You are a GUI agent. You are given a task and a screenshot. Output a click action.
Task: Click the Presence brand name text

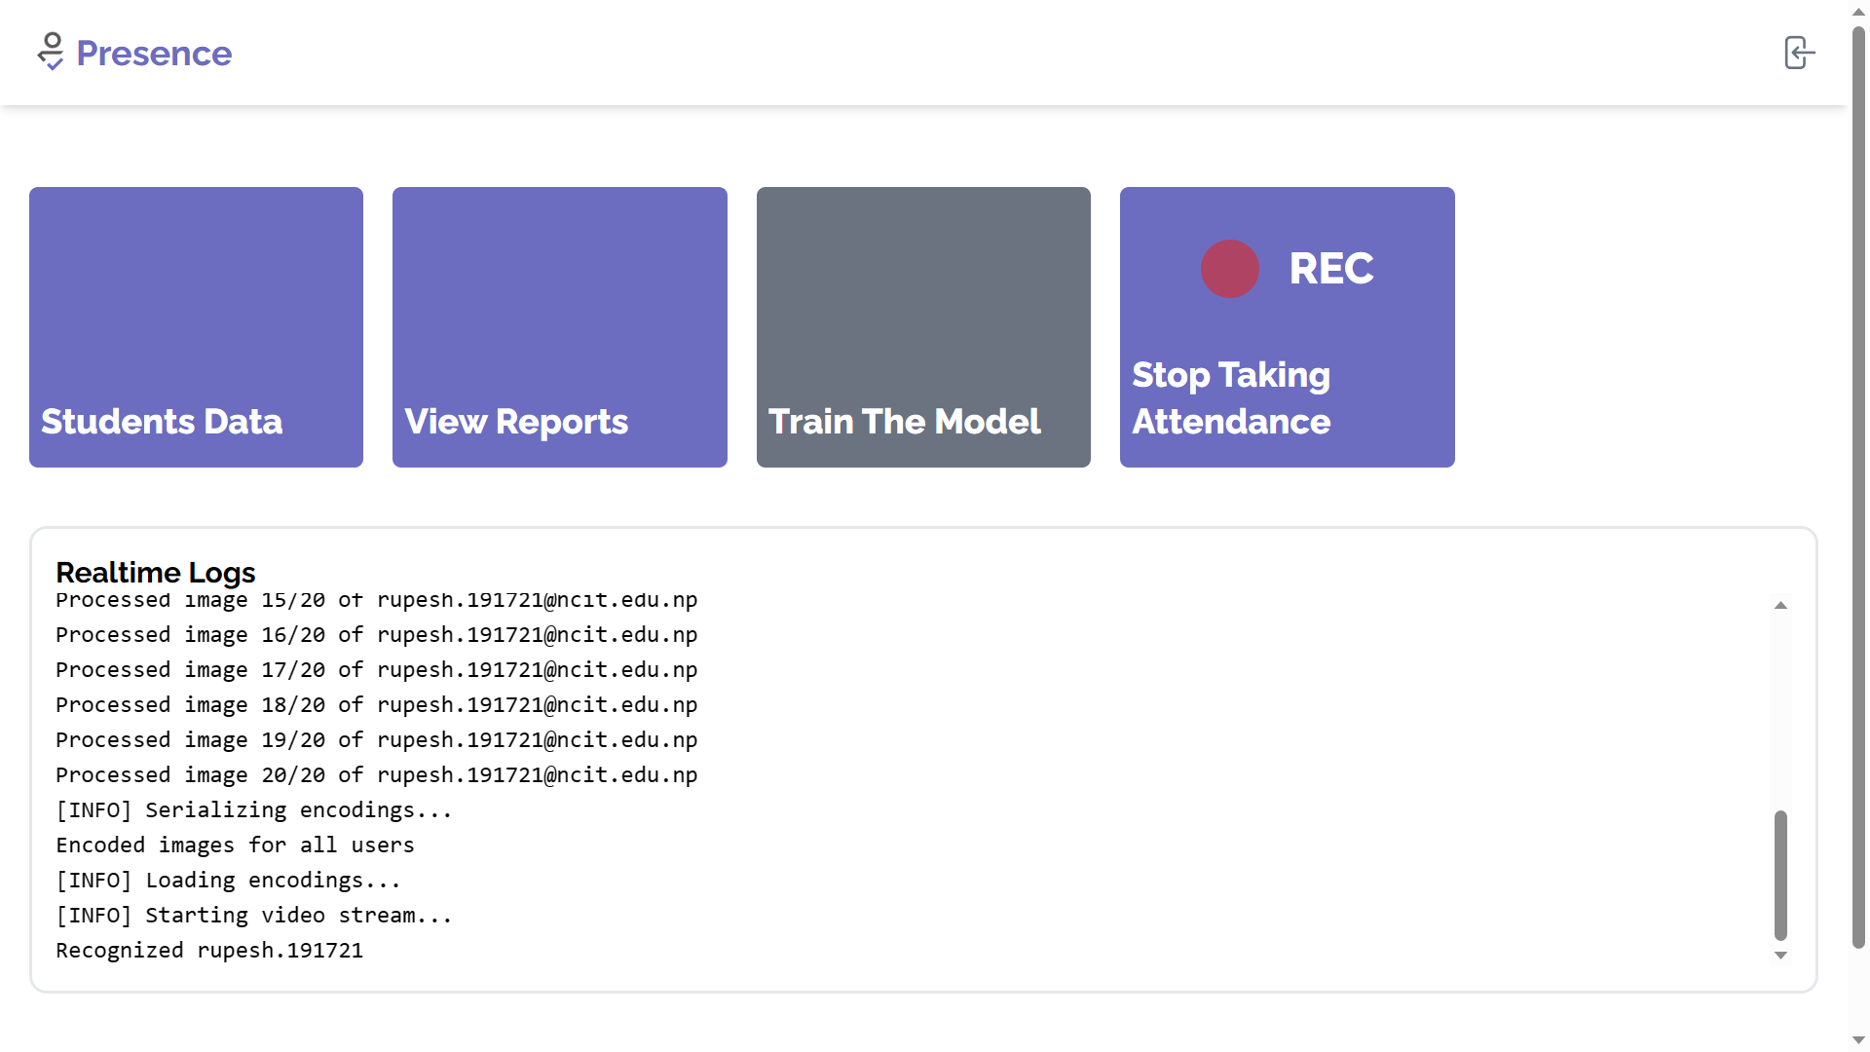tap(154, 54)
